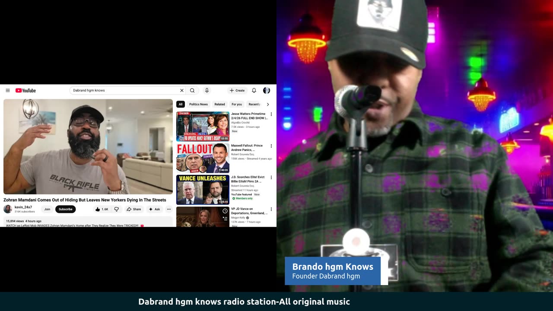Image resolution: width=553 pixels, height=311 pixels.
Task: Open the kevin_24x7 channel avatar
Action: tap(8, 209)
